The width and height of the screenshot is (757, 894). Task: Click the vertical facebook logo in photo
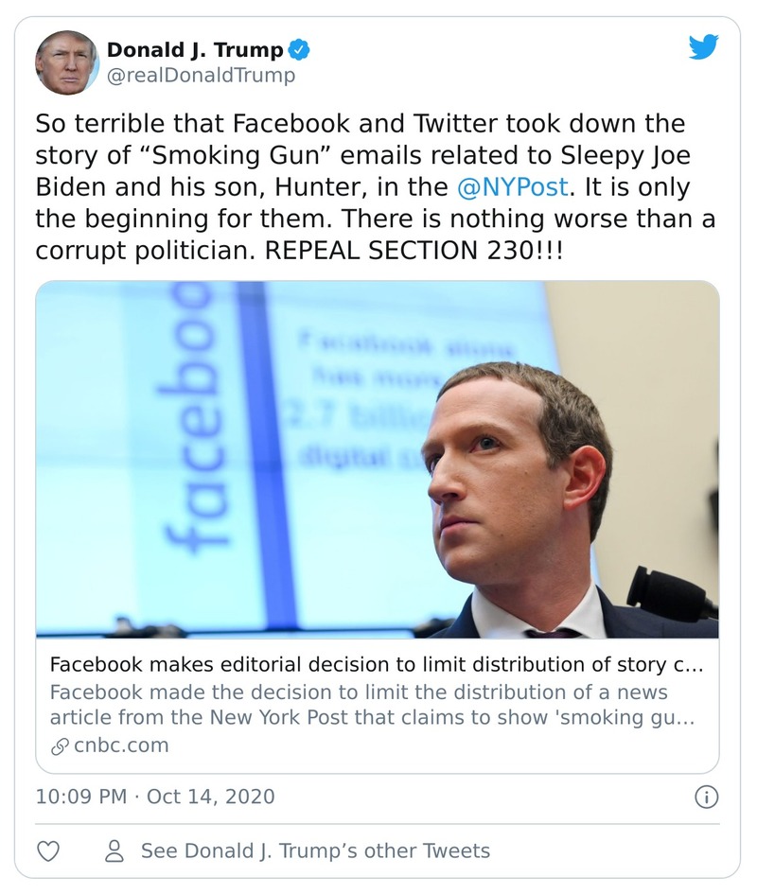192,421
